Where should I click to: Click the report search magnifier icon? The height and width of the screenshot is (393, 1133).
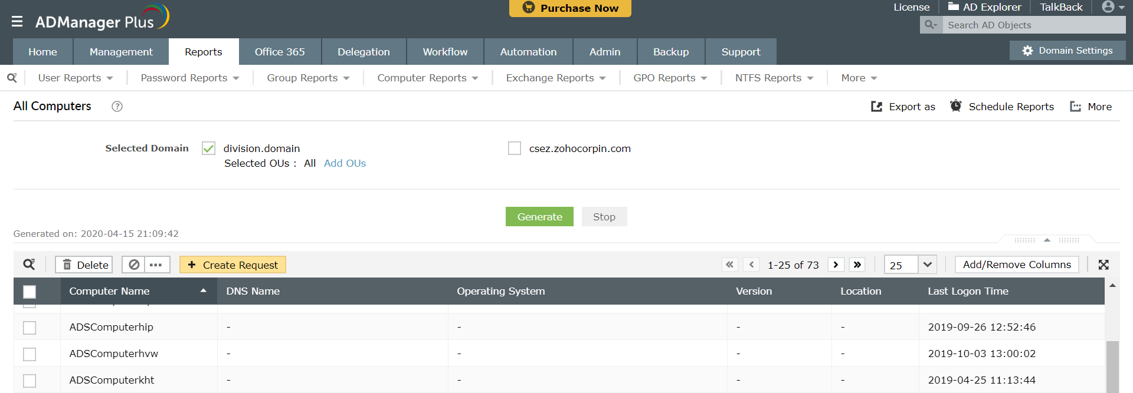pos(12,78)
